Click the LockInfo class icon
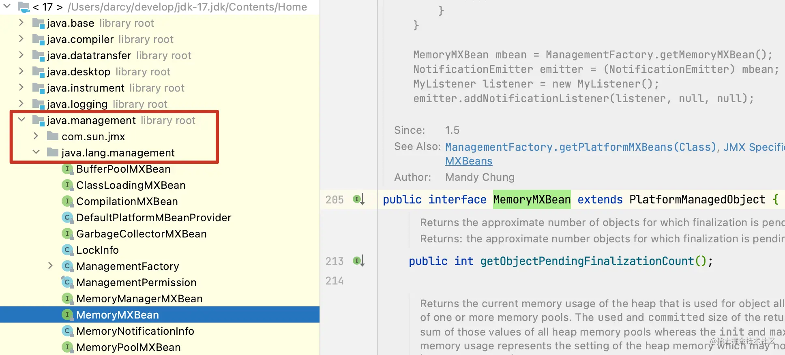Screen dimensions: 785x355 pos(67,250)
